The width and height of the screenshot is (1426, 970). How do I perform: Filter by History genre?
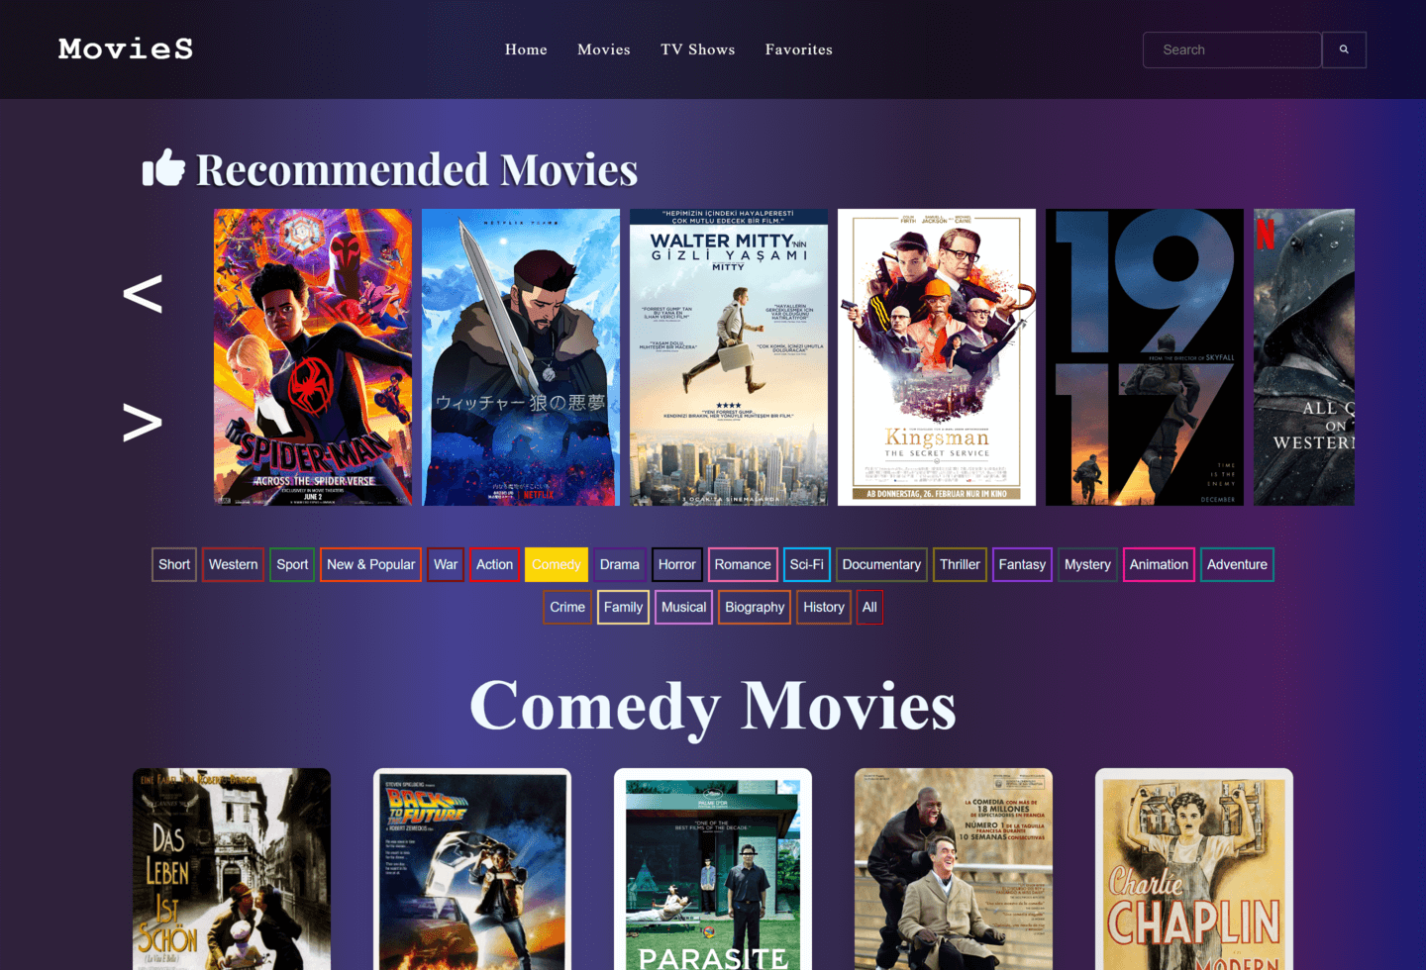[824, 607]
